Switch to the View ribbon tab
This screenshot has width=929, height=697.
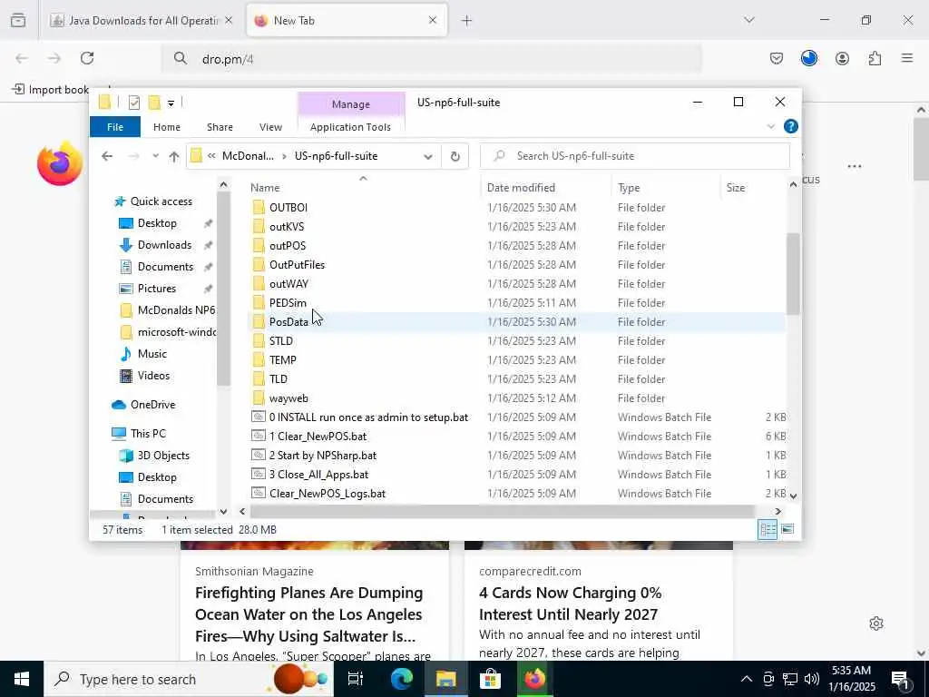coord(270,127)
